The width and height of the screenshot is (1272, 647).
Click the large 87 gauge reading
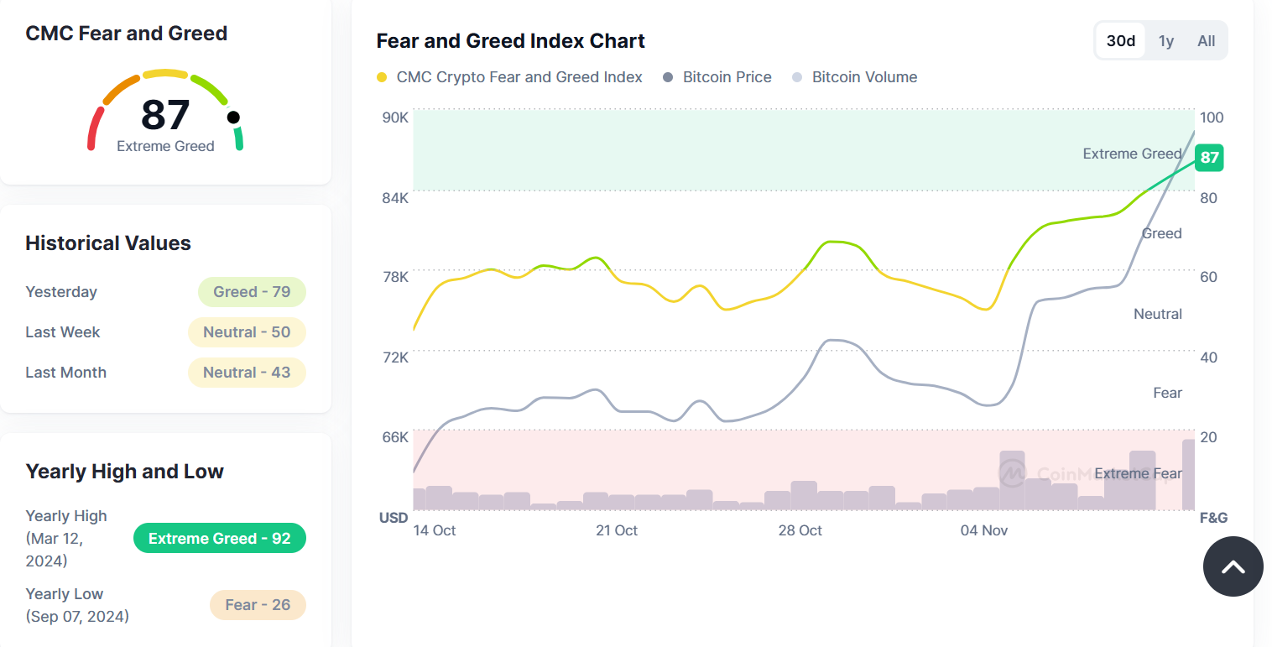pyautogui.click(x=165, y=115)
